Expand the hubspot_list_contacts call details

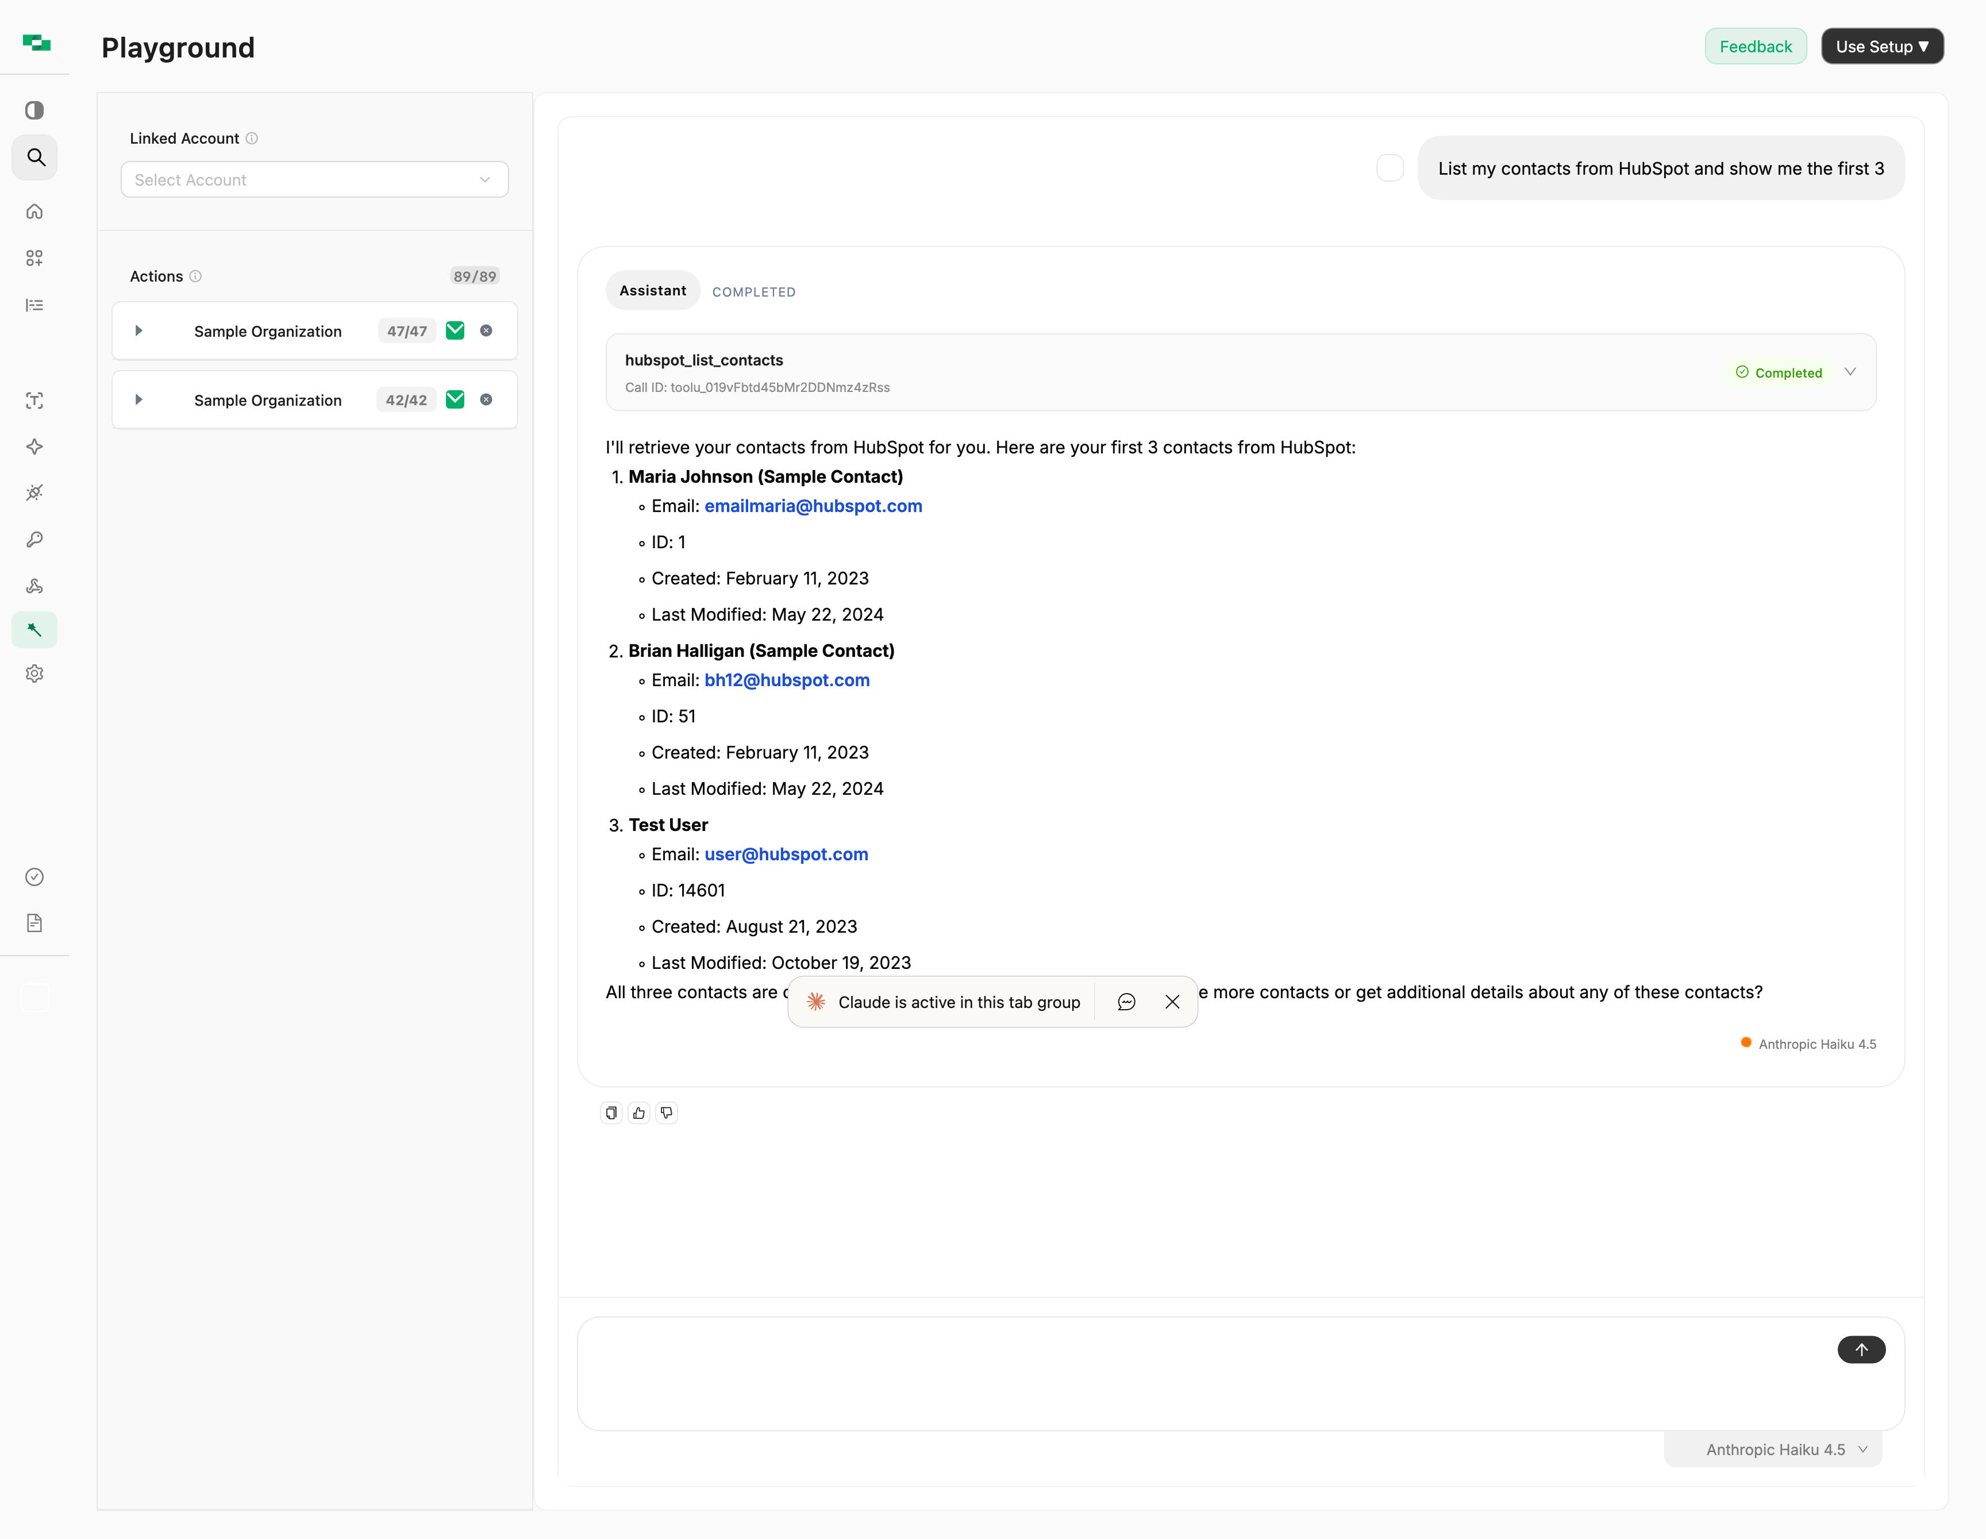[x=1850, y=372]
